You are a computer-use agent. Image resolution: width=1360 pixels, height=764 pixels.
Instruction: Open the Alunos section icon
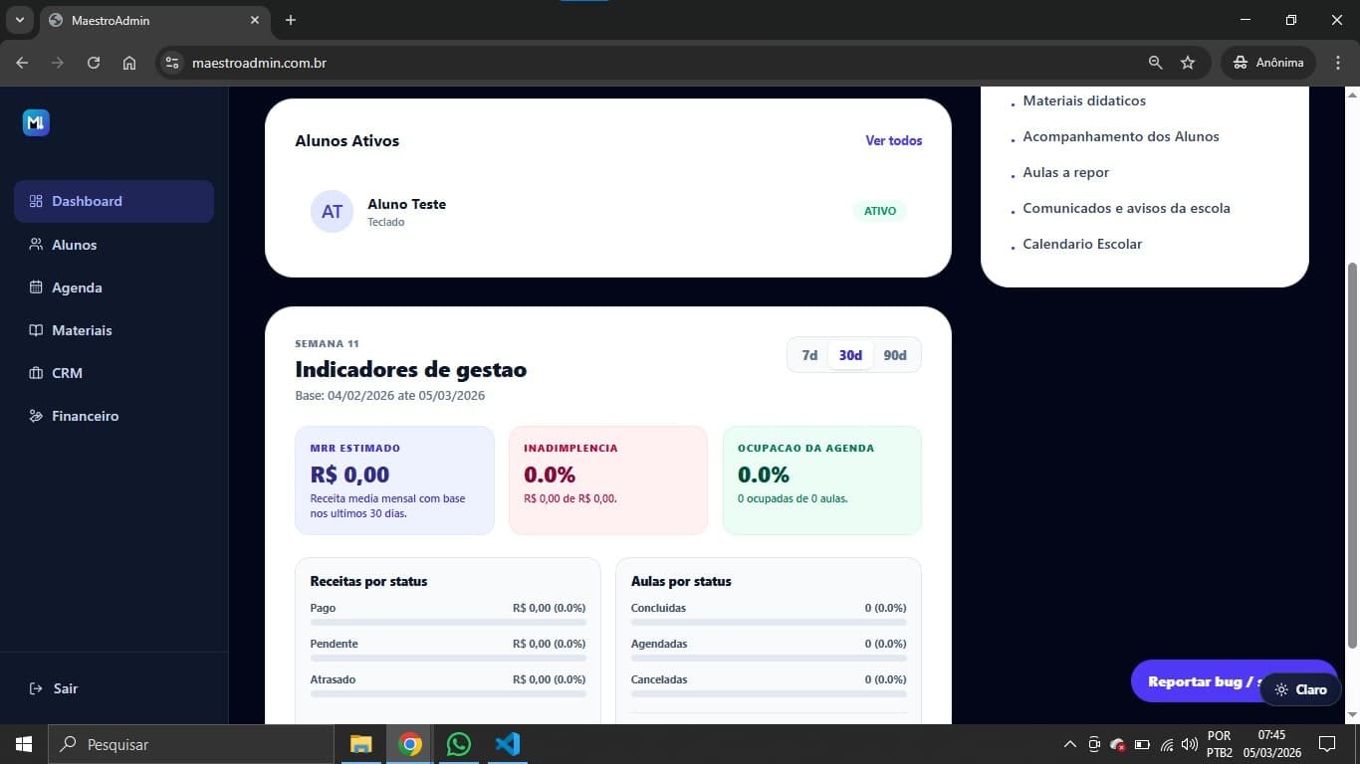[x=34, y=244]
